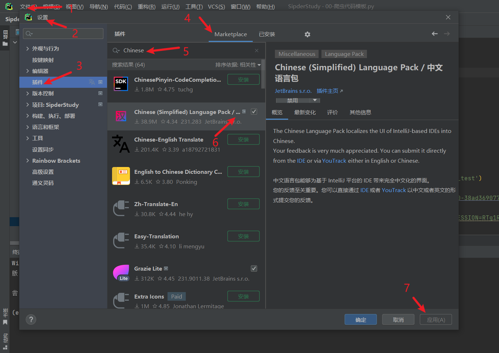Expand the 外观与行为 settings node
Screen dimensions: 499x353
(28, 48)
